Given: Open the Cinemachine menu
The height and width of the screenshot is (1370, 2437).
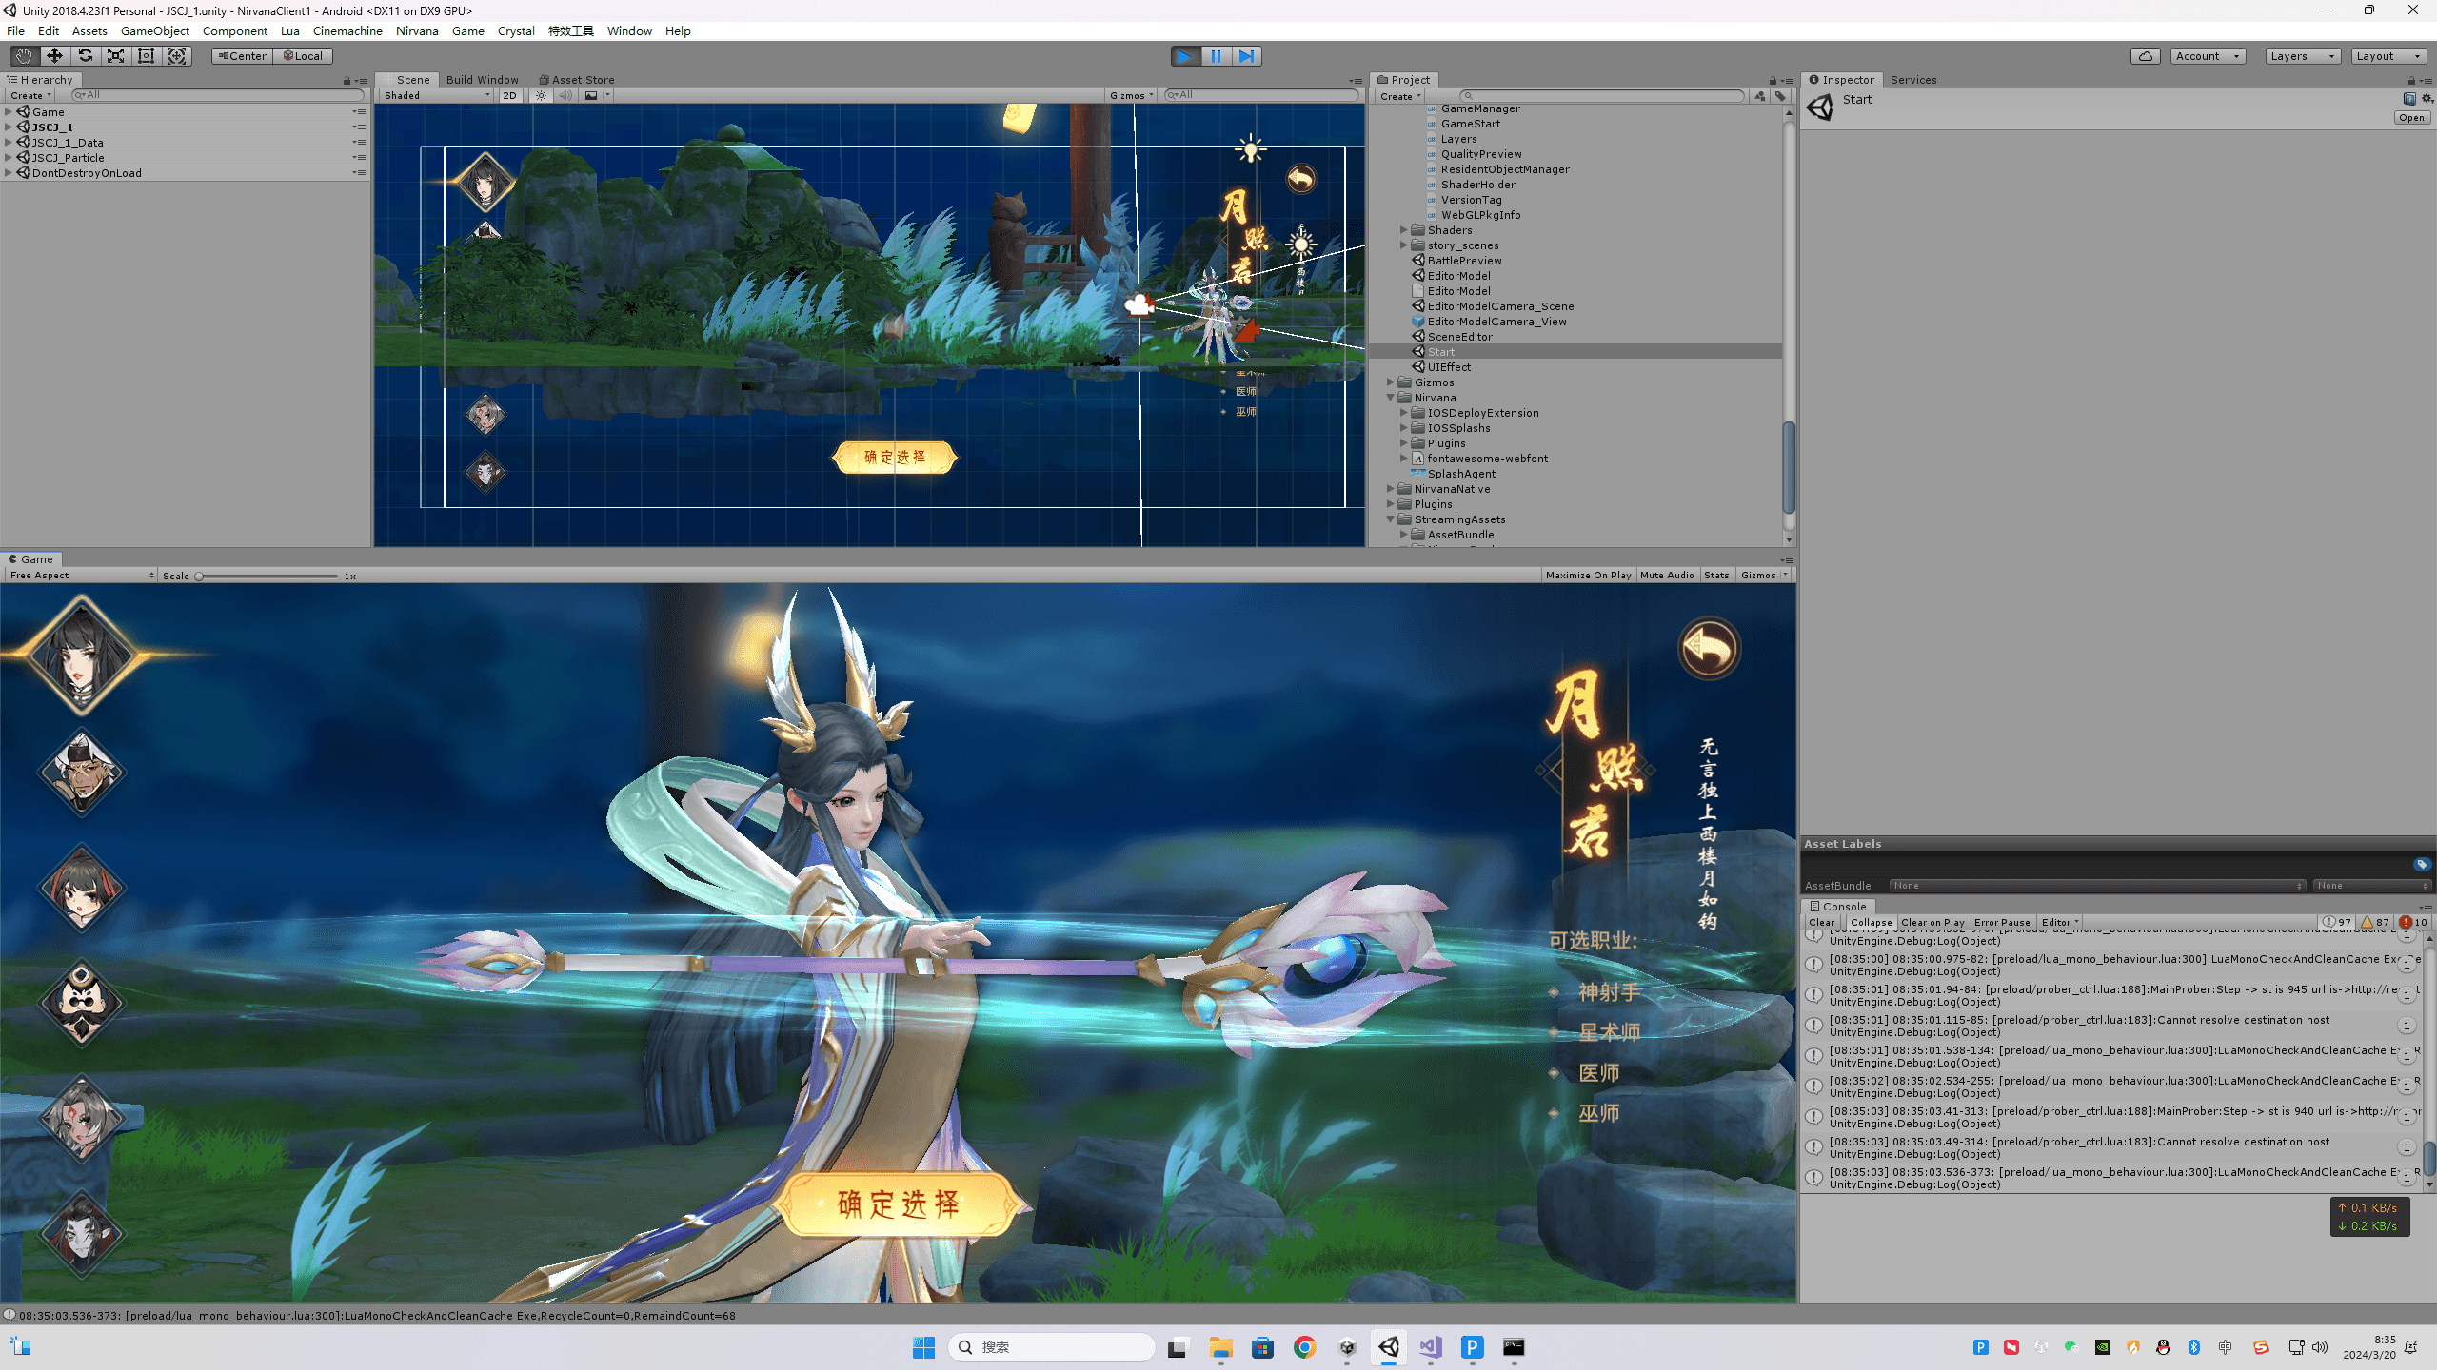Looking at the screenshot, I should pos(347,30).
